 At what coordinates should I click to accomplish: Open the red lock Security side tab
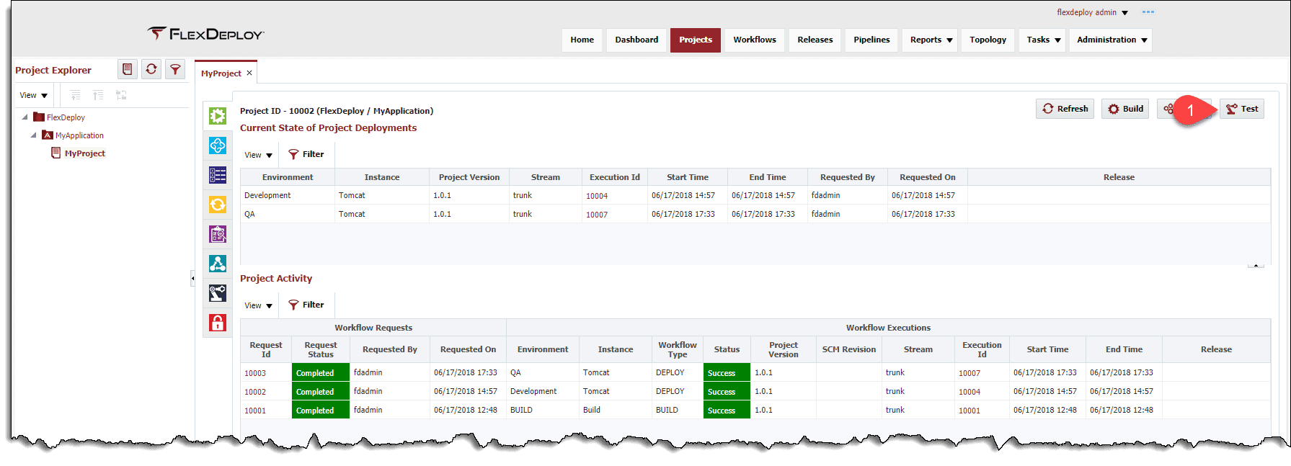[218, 323]
